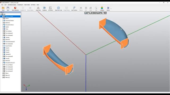This screenshot has height=95, width=170.
Task: Select the Trim Surface(7) tree item
Action: 9,71
